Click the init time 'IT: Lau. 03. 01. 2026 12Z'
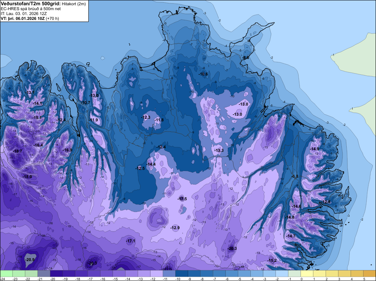The width and height of the screenshot is (376, 281). tap(24, 14)
